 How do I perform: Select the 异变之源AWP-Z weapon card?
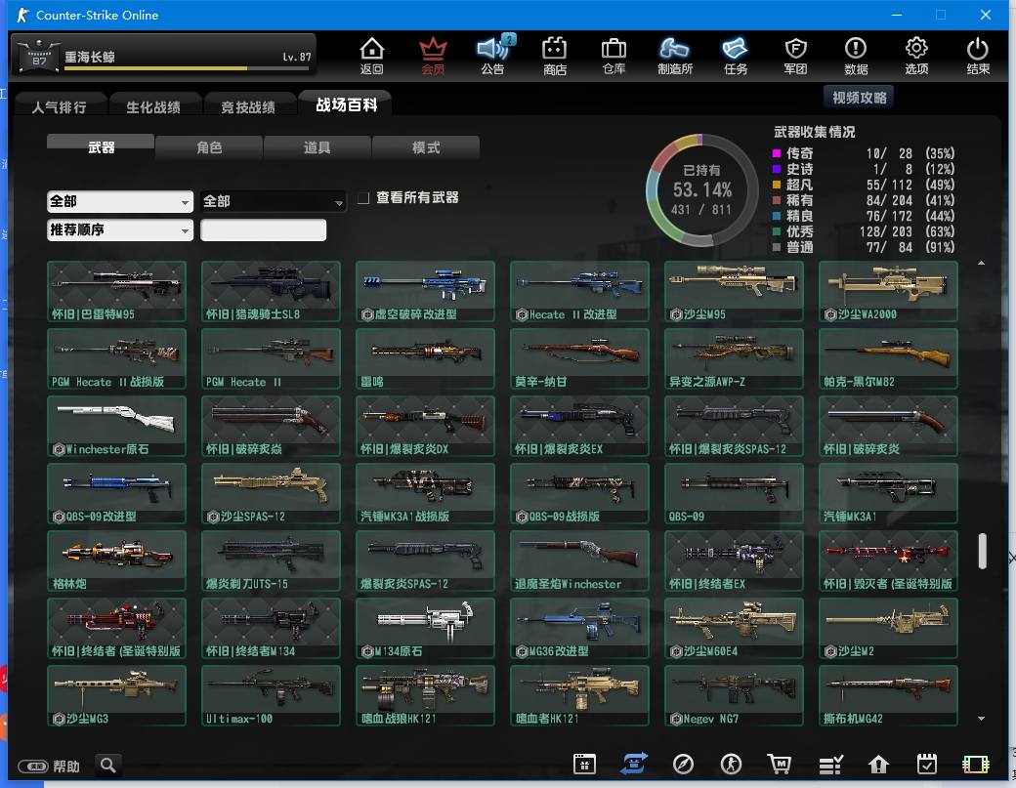734,358
